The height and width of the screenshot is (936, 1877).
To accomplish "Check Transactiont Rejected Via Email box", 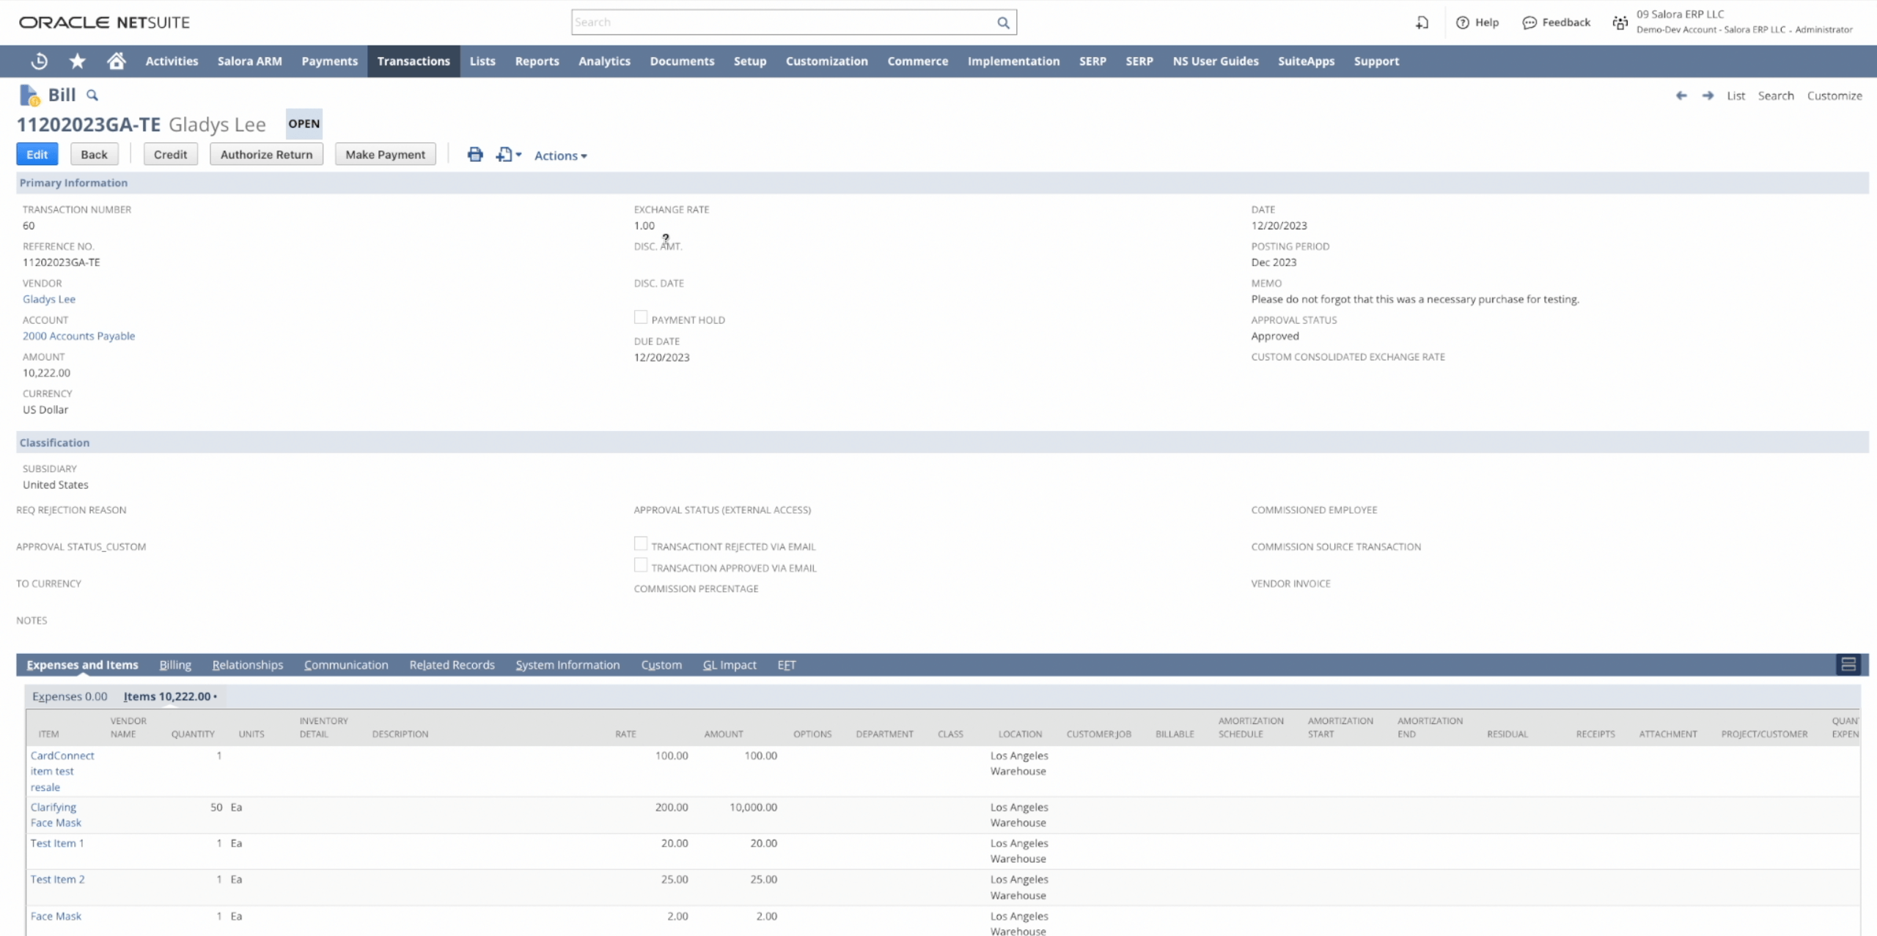I will (x=641, y=544).
